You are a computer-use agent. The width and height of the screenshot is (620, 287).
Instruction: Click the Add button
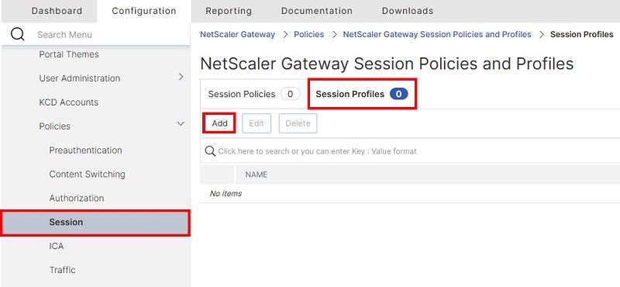[x=219, y=123]
